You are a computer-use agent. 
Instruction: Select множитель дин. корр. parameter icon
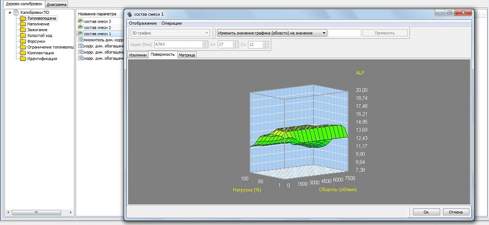pos(81,40)
